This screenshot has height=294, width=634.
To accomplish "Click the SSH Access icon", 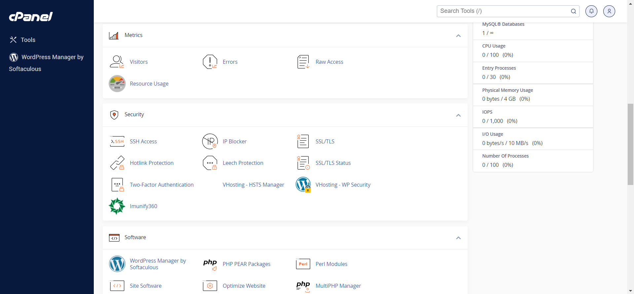I will [x=117, y=141].
